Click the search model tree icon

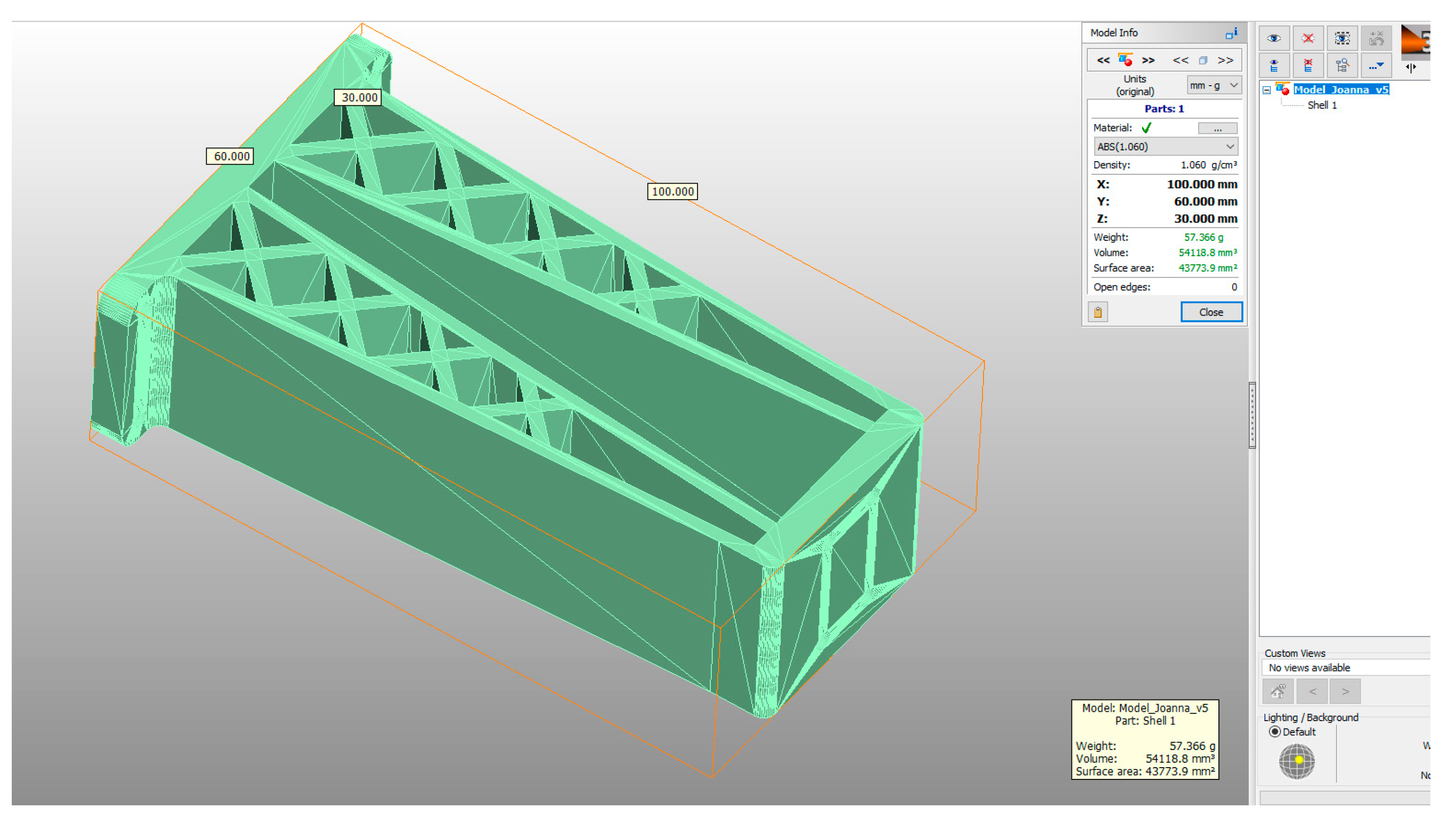pyautogui.click(x=1341, y=67)
